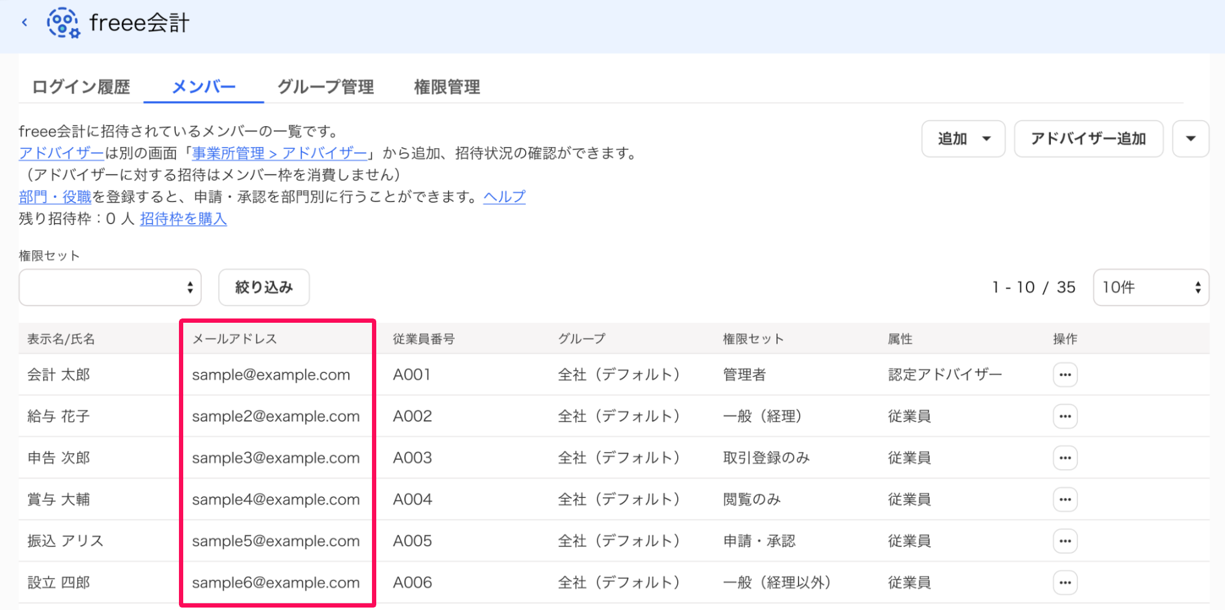Click the email sample2@example.com
Screen dimensions: 1225x610
[x=276, y=416]
